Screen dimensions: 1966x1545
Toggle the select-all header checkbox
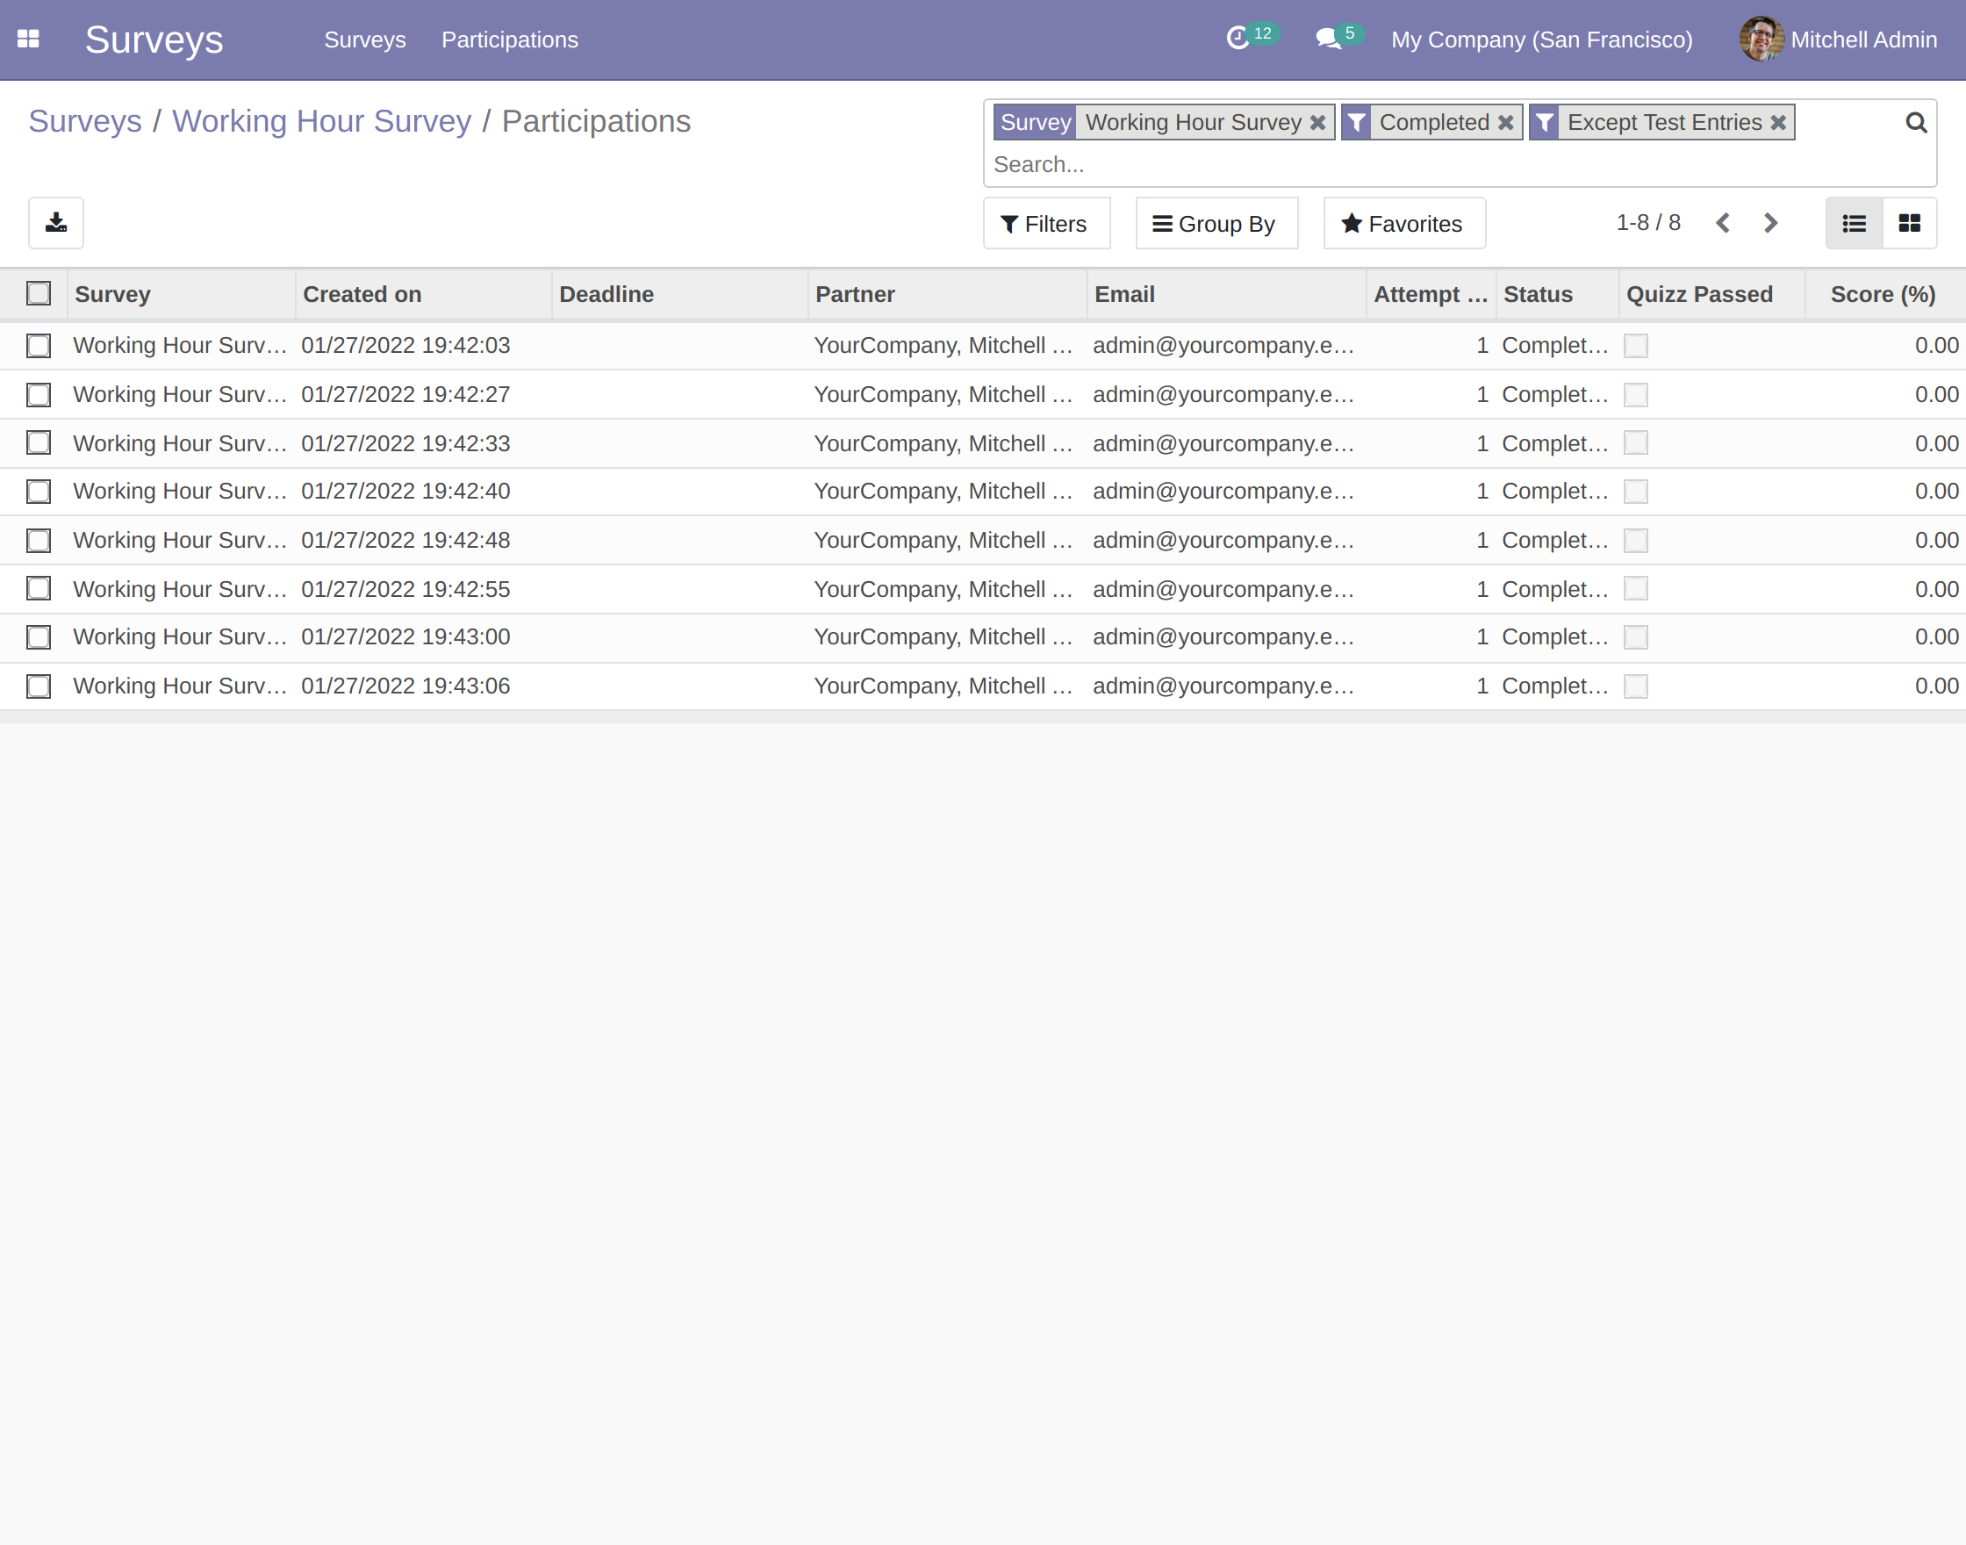coord(38,293)
